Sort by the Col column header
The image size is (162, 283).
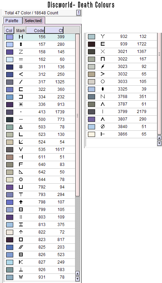coord(9,30)
